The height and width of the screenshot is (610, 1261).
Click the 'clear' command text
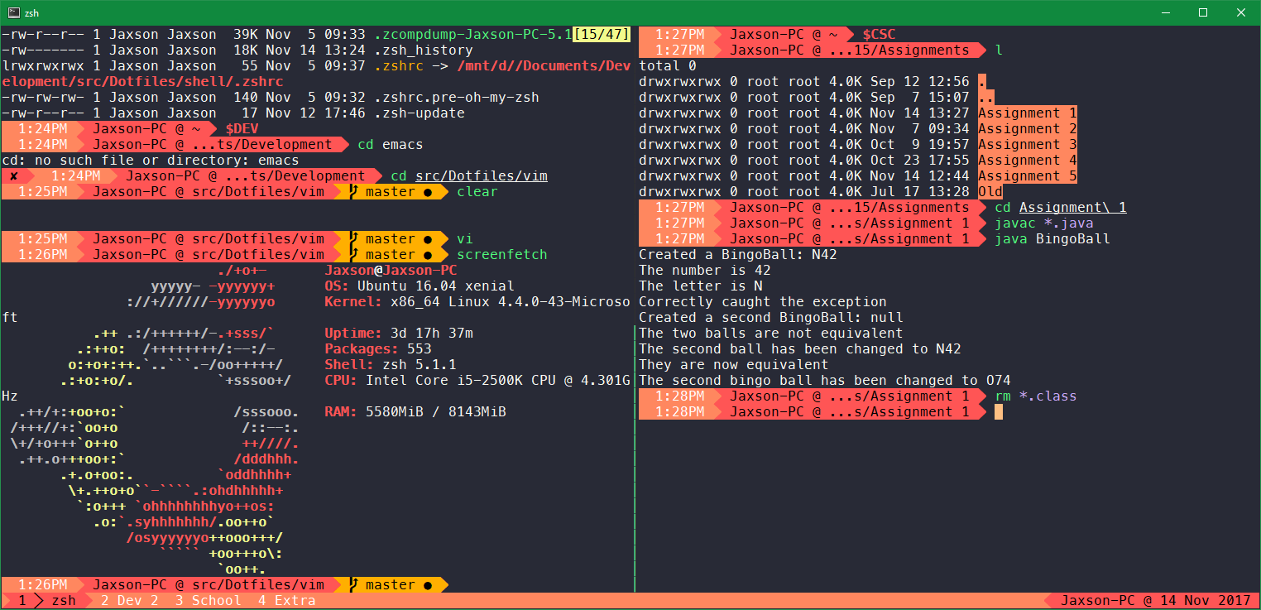[477, 192]
